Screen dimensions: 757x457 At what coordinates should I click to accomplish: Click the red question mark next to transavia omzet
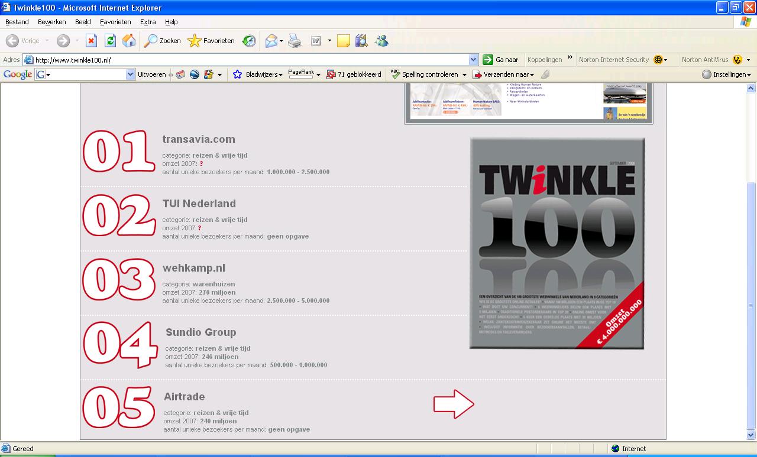(x=201, y=164)
